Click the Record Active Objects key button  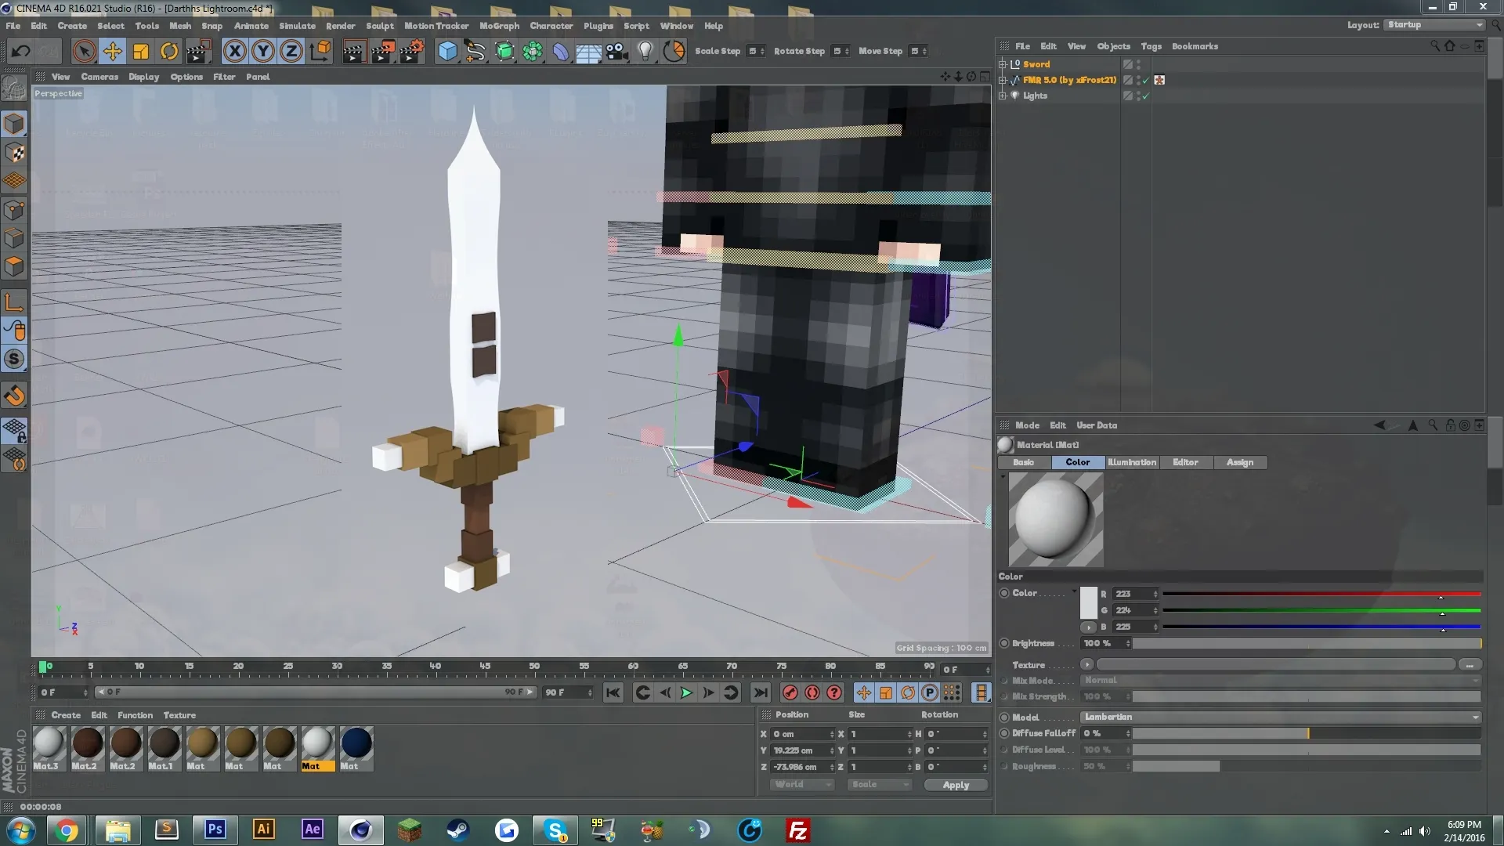[x=790, y=692]
